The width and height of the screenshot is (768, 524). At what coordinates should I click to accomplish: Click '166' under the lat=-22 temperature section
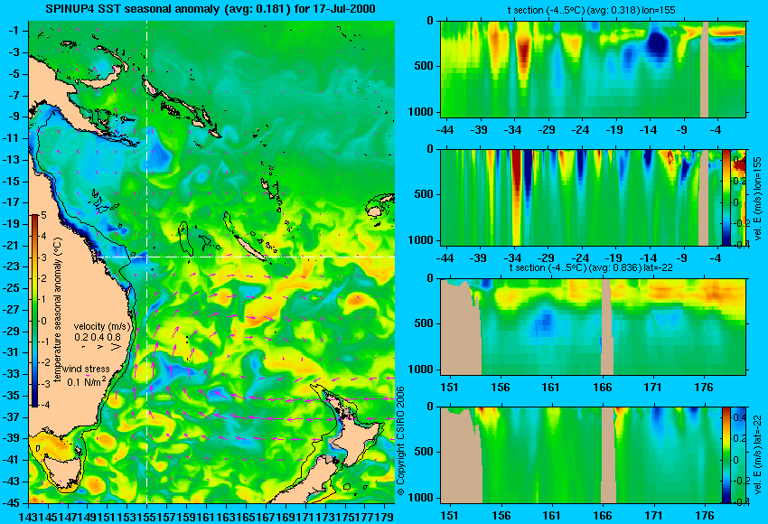(x=602, y=388)
